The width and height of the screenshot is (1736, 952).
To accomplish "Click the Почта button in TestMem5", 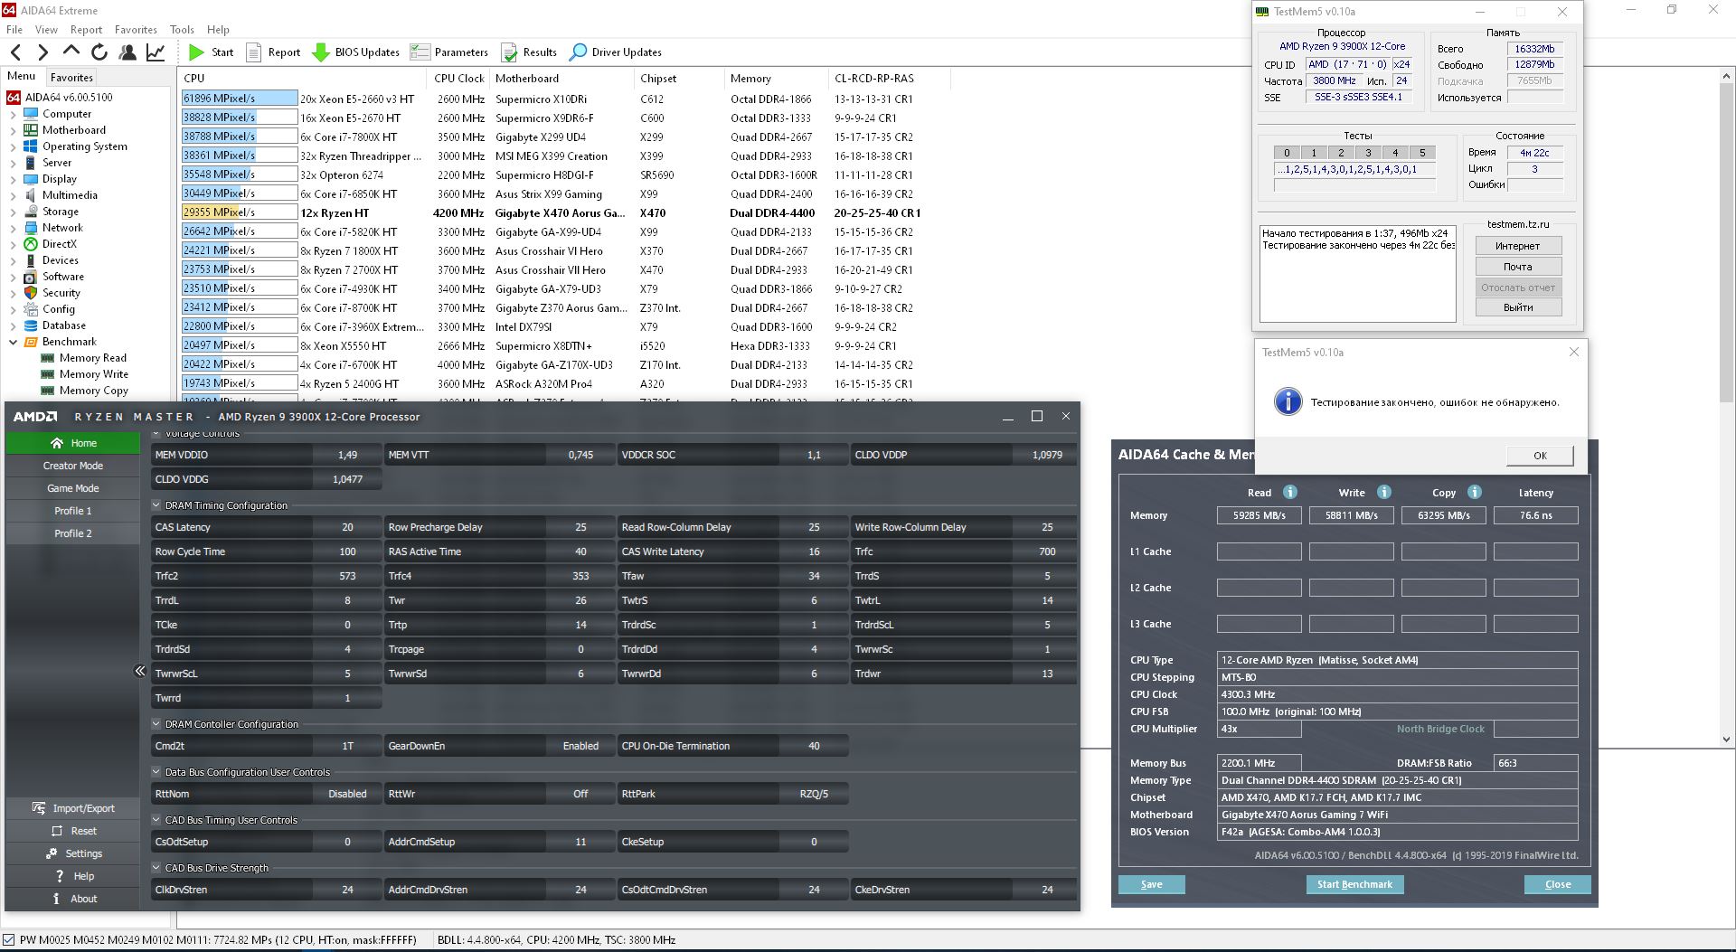I will [x=1518, y=267].
